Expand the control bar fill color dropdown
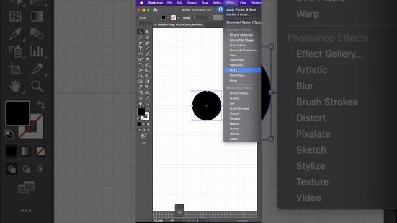Image resolution: width=397 pixels, height=223 pixels. [167, 18]
